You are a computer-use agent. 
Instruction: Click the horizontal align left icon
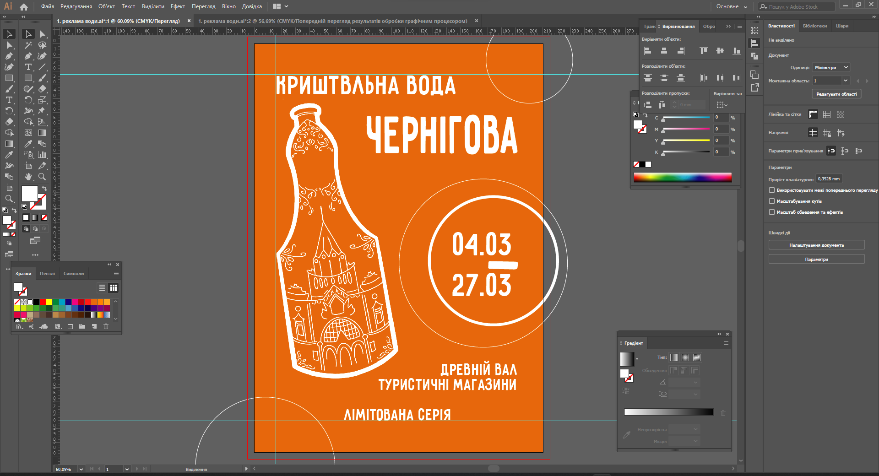647,51
